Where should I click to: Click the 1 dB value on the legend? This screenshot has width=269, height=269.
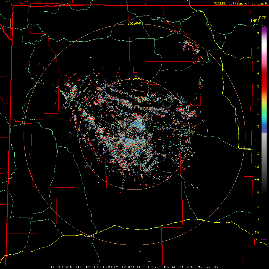point(258,113)
